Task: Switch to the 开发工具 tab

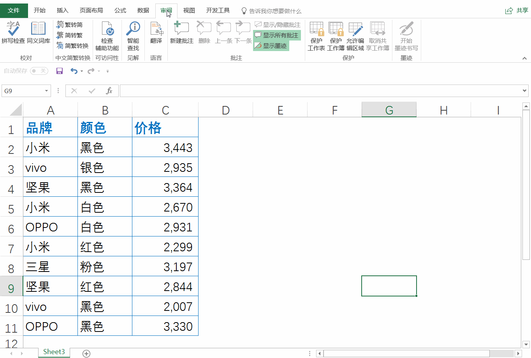Action: pos(218,11)
